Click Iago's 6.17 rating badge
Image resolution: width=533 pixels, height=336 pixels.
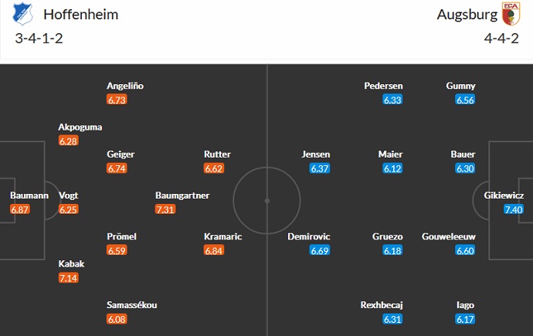465,318
